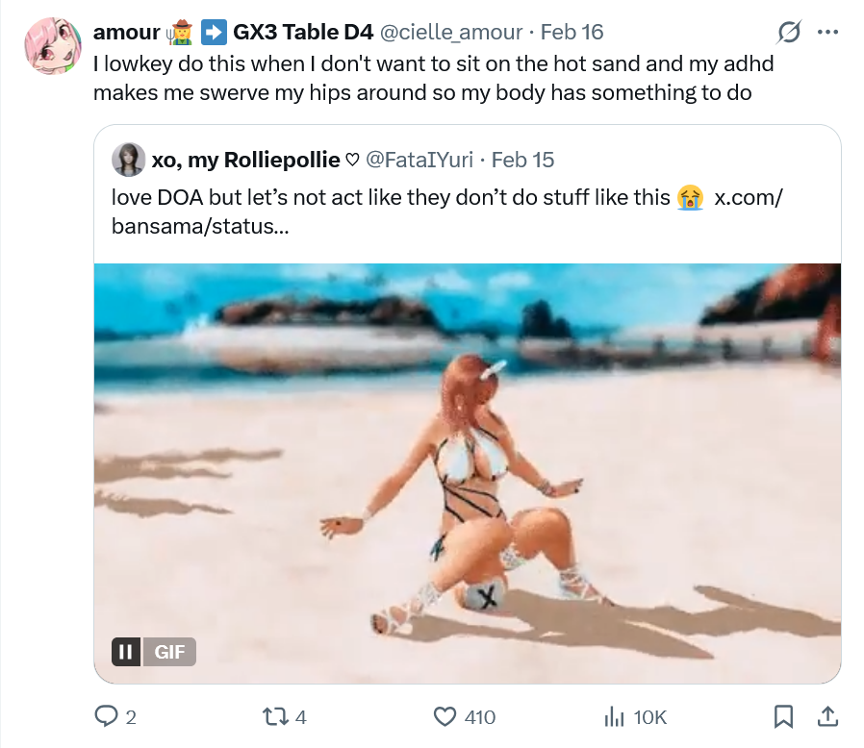Click the beach GIF media
The height and width of the screenshot is (748, 864).
pyautogui.click(x=468, y=473)
